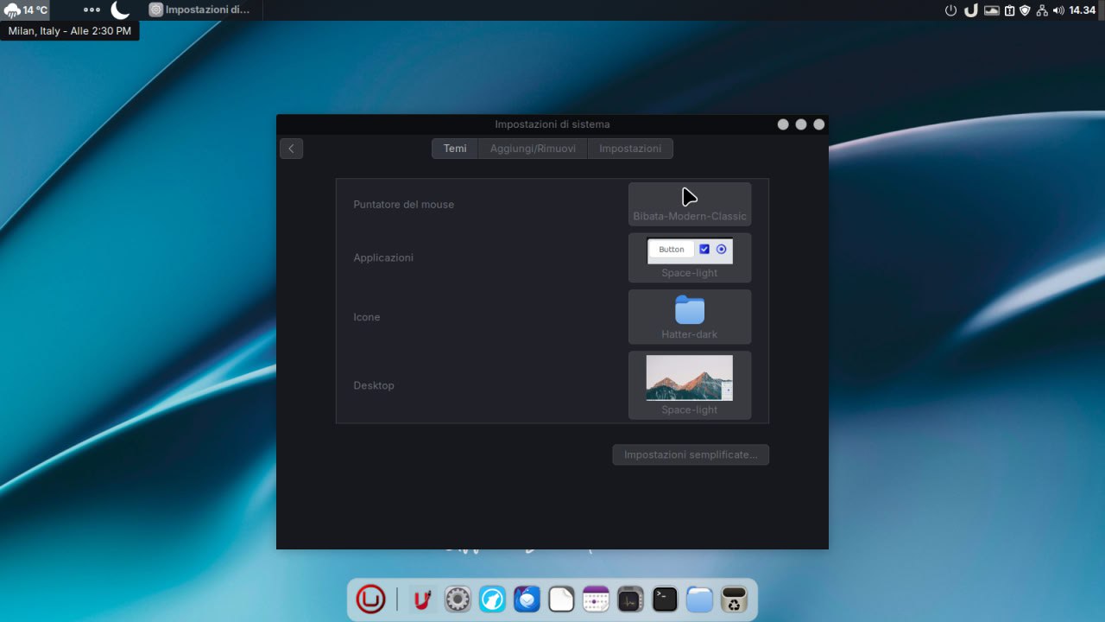This screenshot has width=1105, height=622.
Task: Click the trash bin dock icon
Action: coord(734,599)
